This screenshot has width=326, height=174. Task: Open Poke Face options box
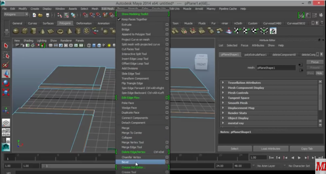coord(167,103)
